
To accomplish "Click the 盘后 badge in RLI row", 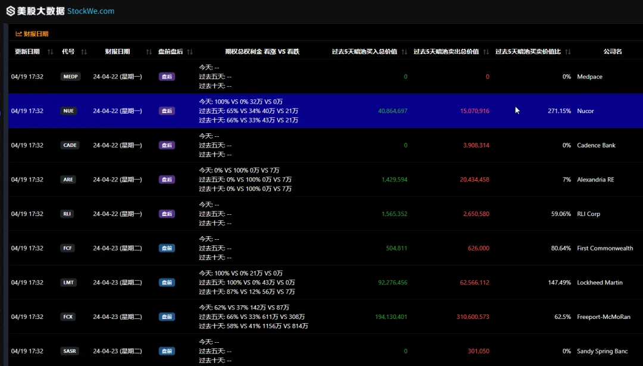I will tap(167, 214).
